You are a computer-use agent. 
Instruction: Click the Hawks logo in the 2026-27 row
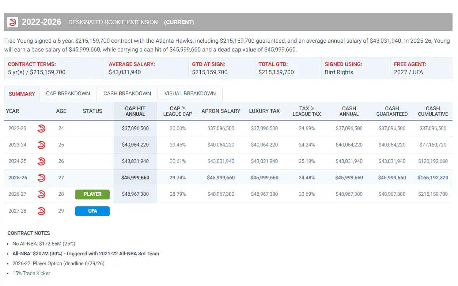coord(42,194)
